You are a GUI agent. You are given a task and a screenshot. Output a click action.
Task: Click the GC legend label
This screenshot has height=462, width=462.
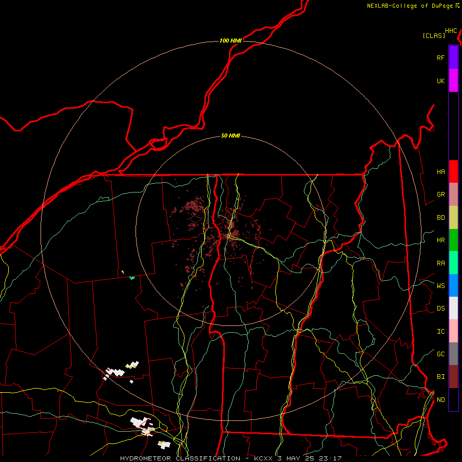point(440,354)
